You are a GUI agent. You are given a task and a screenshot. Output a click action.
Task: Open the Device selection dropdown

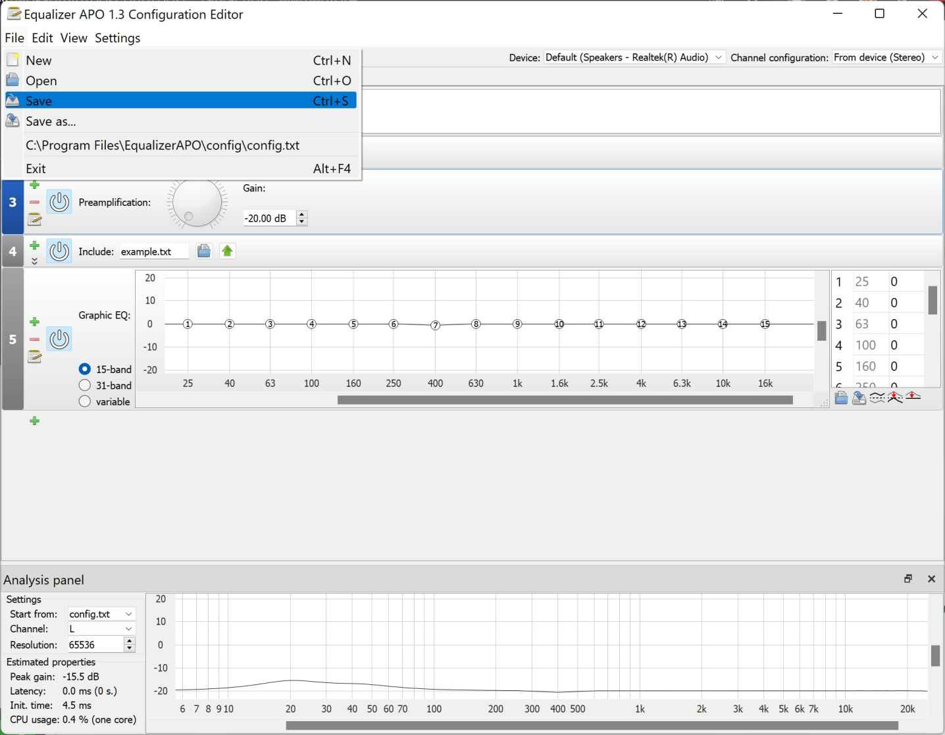tap(718, 57)
